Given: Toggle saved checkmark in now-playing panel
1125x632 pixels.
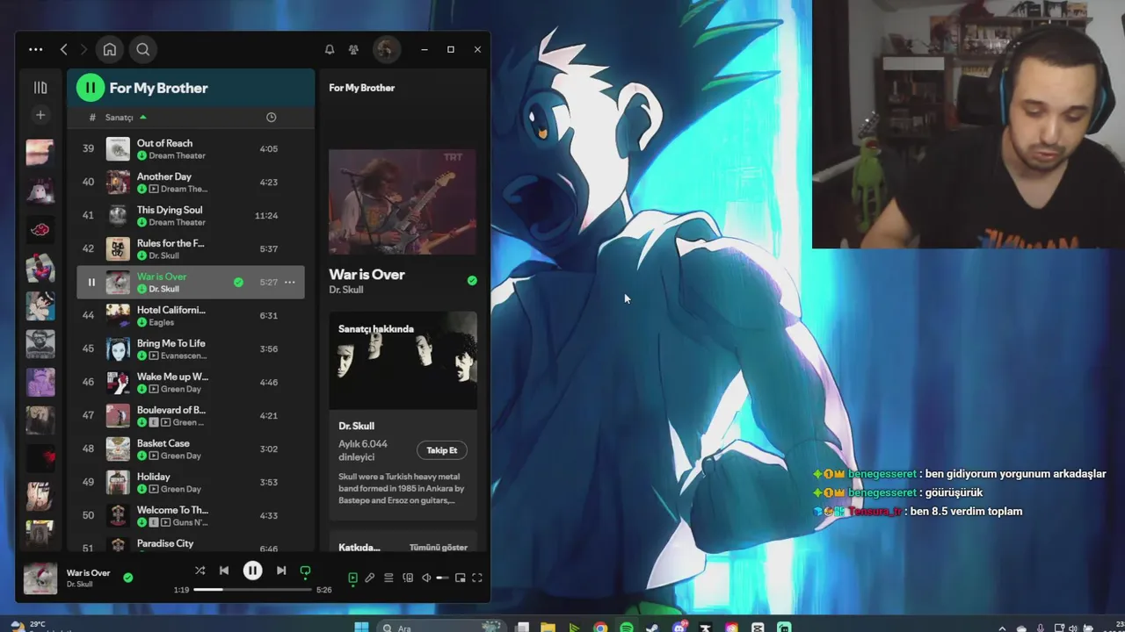Looking at the screenshot, I should (x=472, y=281).
